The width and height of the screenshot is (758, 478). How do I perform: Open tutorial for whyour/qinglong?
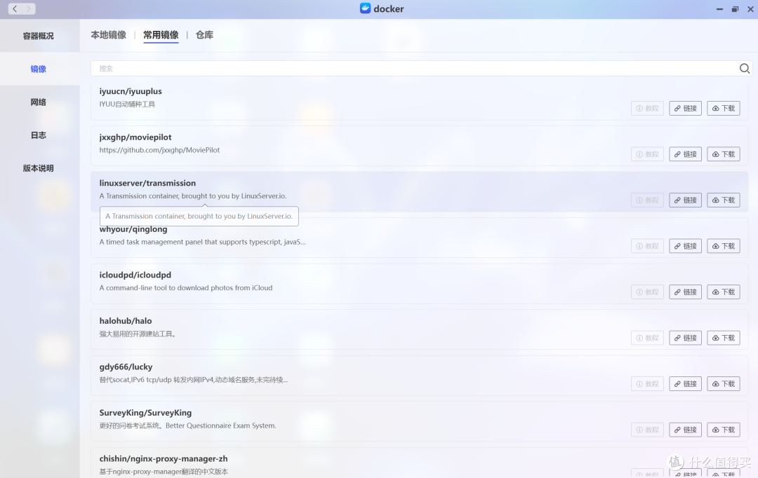(x=647, y=246)
